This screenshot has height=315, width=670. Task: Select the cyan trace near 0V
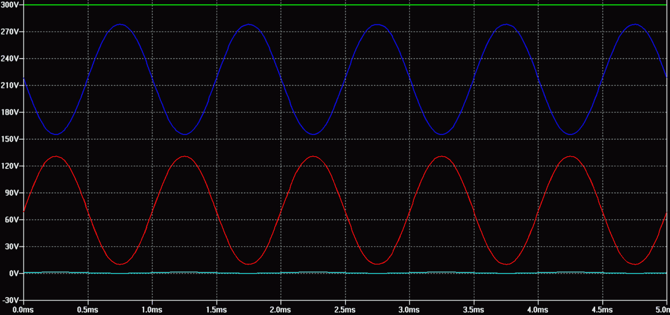point(345,273)
